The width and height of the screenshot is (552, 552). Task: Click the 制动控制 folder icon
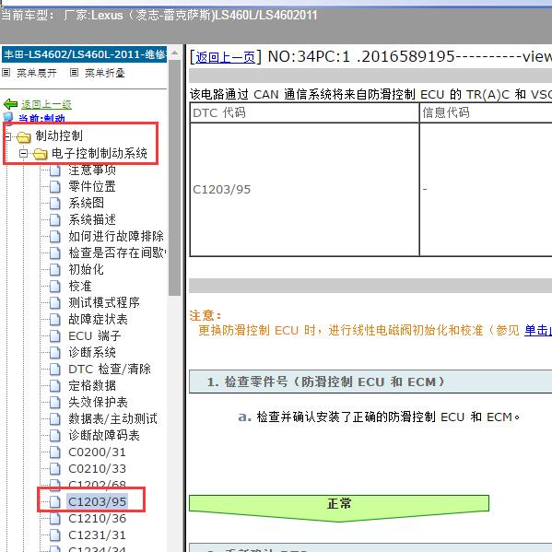[24, 136]
